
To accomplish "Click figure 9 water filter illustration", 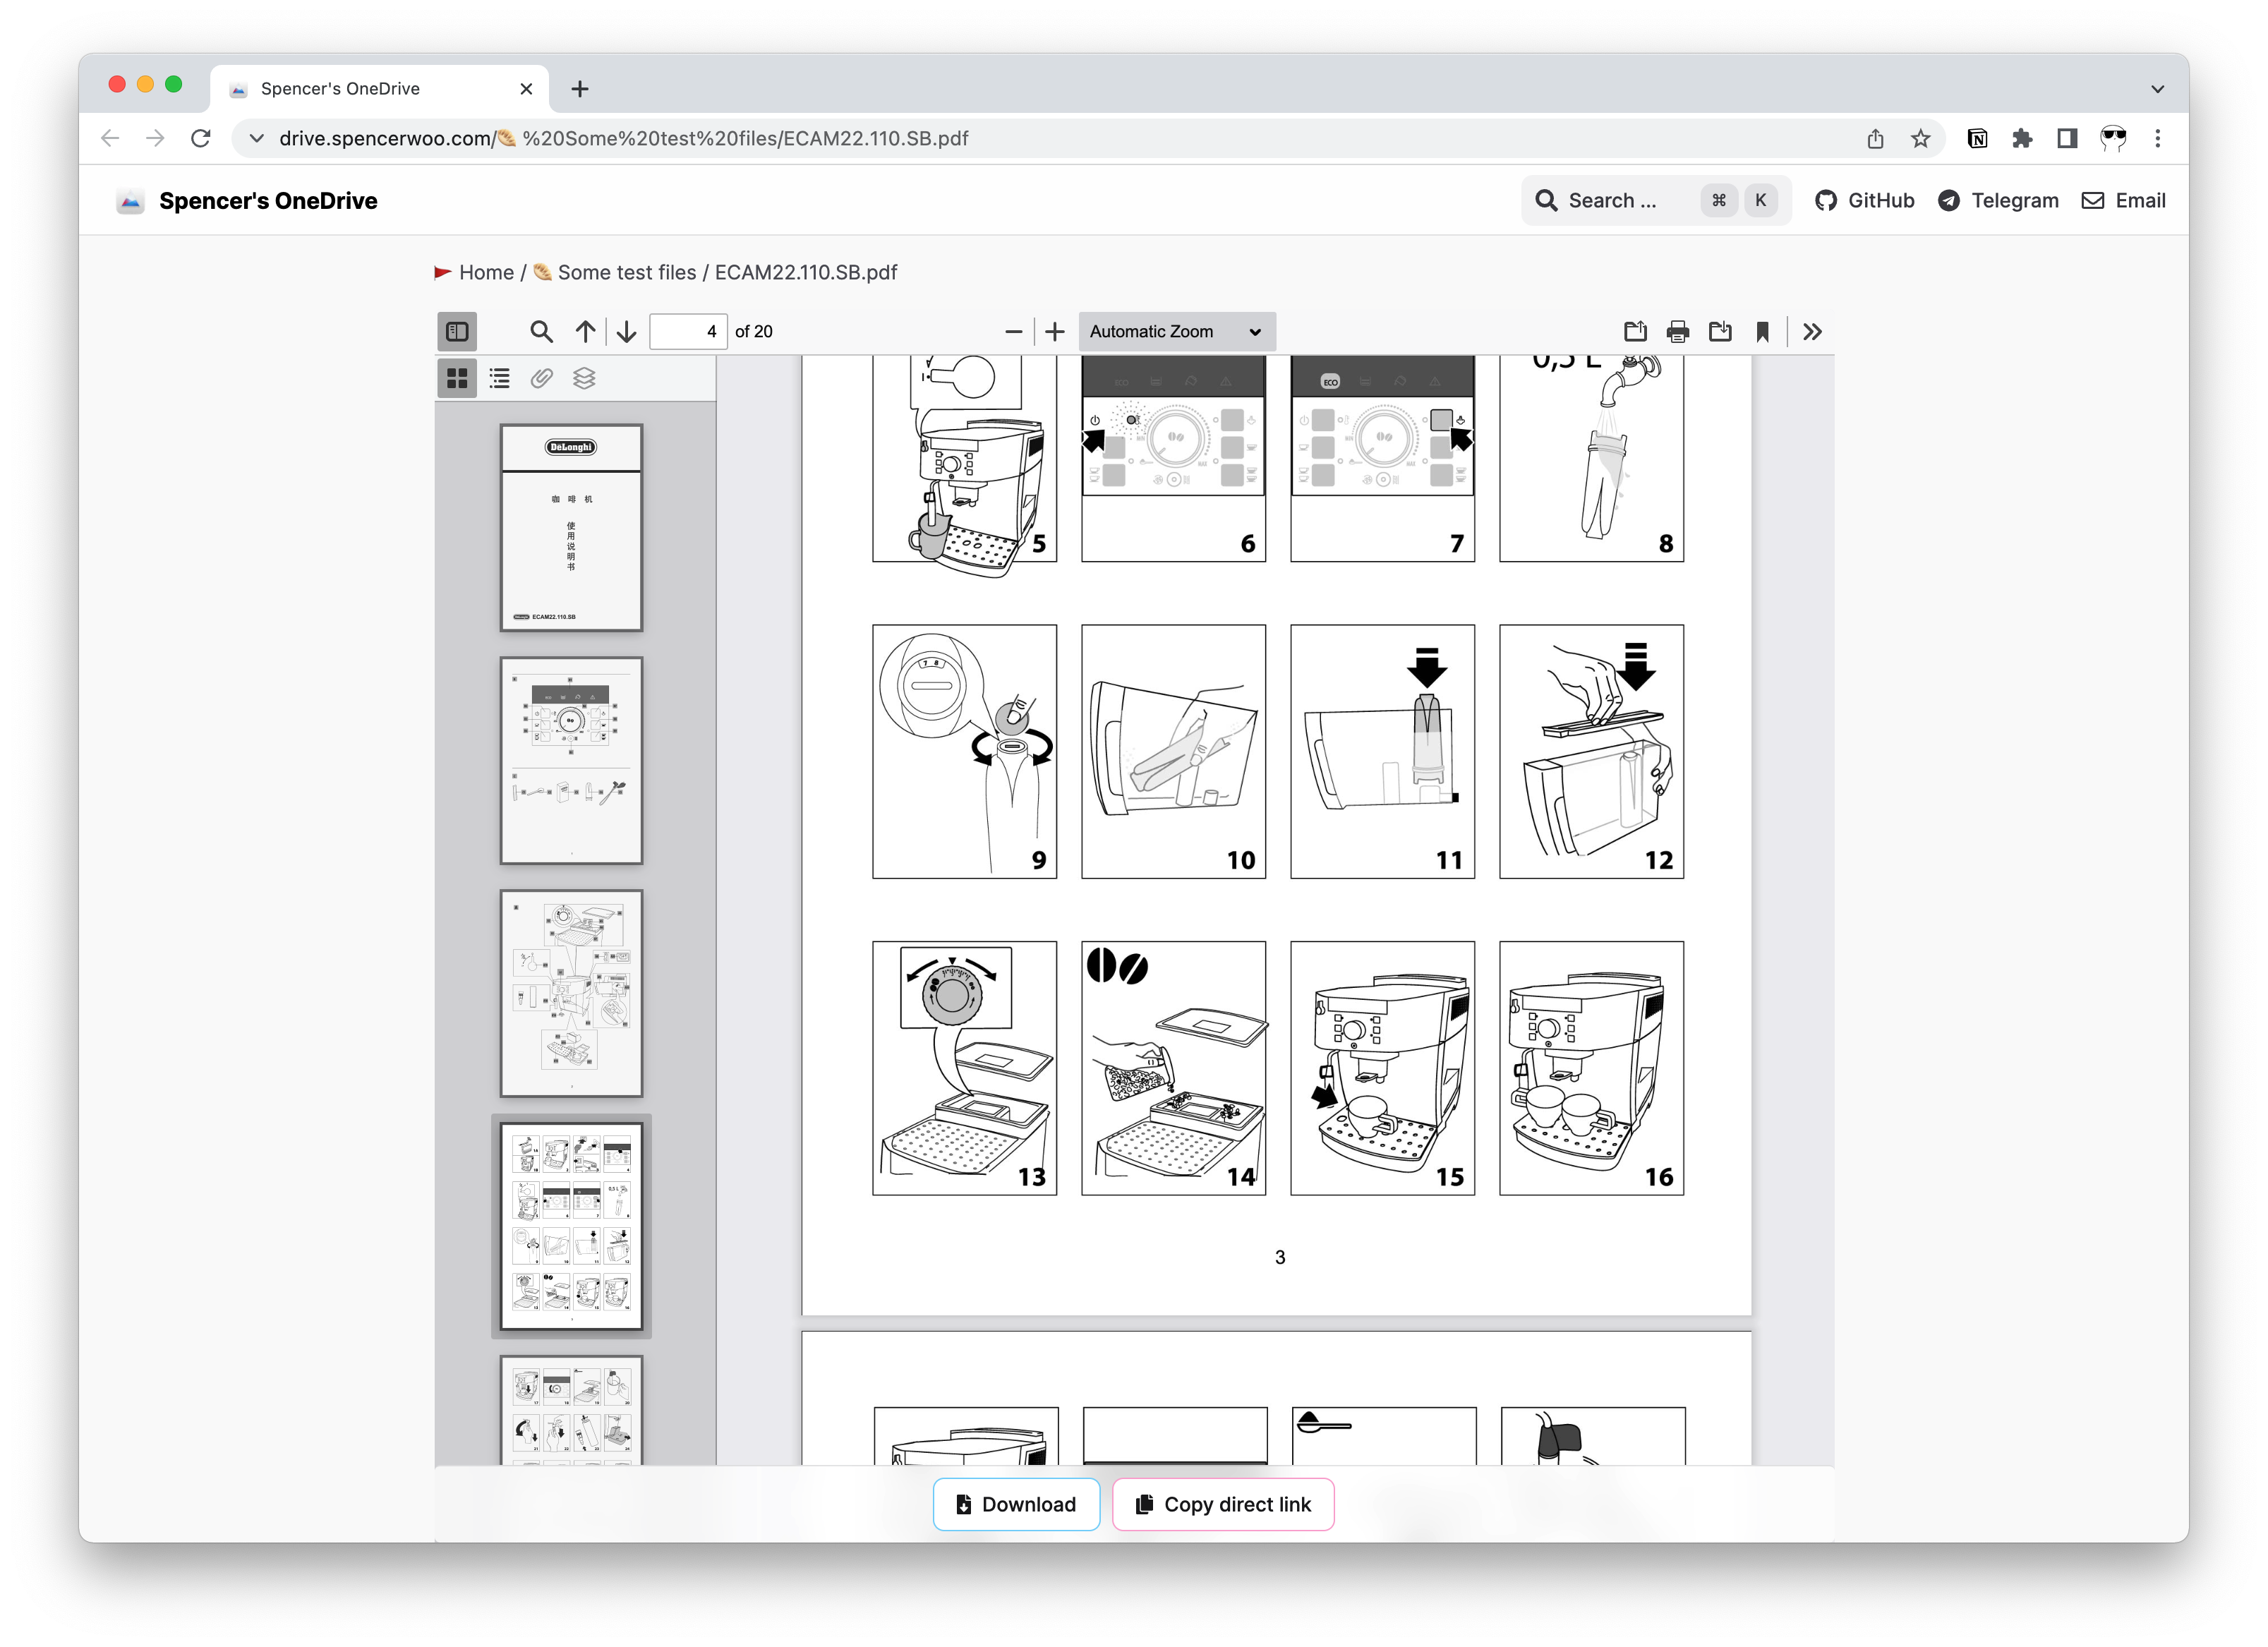I will coord(964,752).
